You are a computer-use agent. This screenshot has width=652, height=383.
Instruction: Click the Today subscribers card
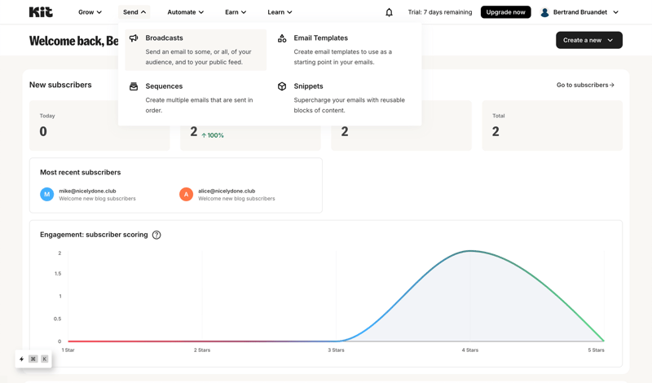tap(99, 125)
